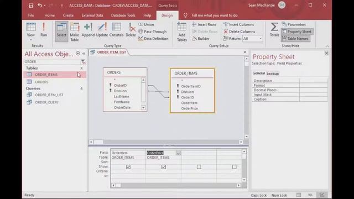The image size is (354, 199).
Task: Click the Description property field
Action: (x=314, y=81)
